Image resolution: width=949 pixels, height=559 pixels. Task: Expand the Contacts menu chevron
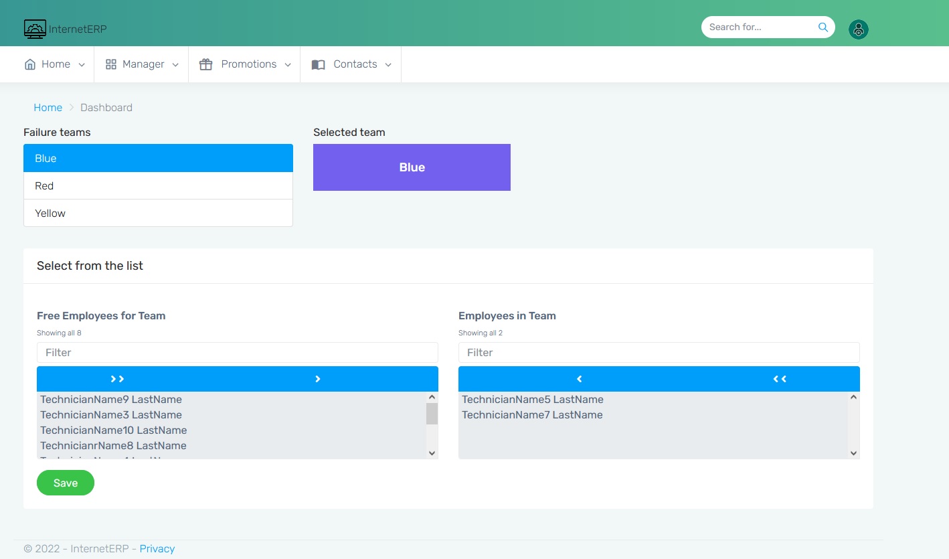[388, 65]
